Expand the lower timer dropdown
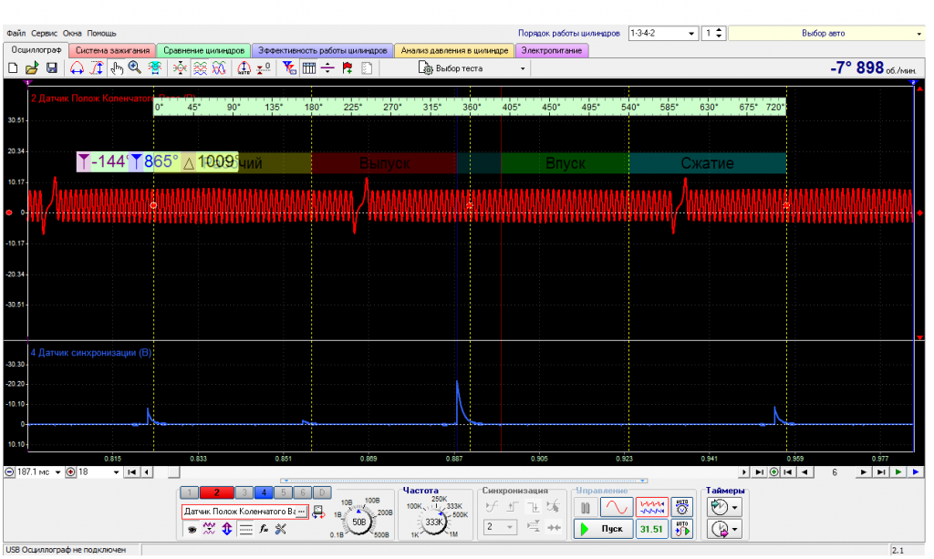934x559 pixels. (x=735, y=529)
